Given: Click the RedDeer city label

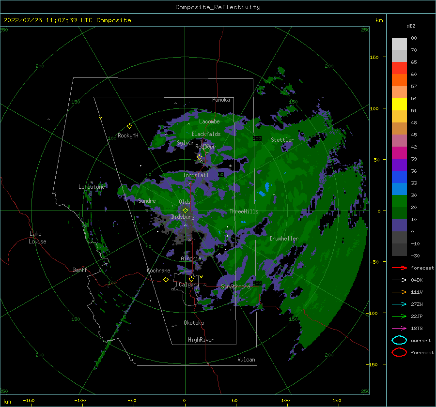Looking at the screenshot, I should point(205,147).
